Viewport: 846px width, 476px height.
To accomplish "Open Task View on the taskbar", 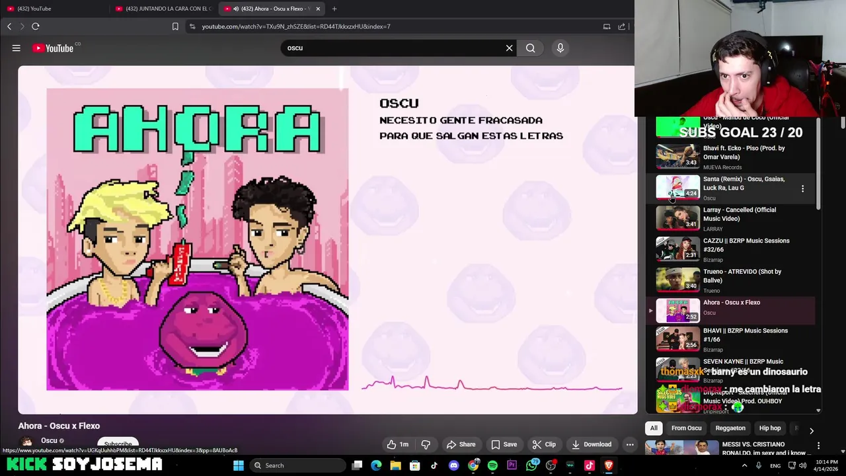I will point(357,465).
